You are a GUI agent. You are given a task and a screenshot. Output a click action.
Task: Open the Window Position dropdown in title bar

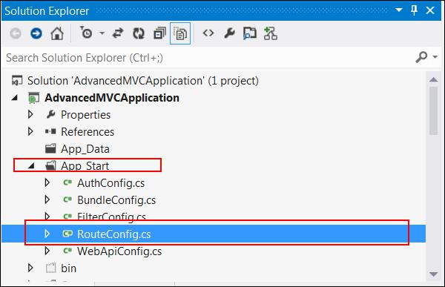pos(399,10)
